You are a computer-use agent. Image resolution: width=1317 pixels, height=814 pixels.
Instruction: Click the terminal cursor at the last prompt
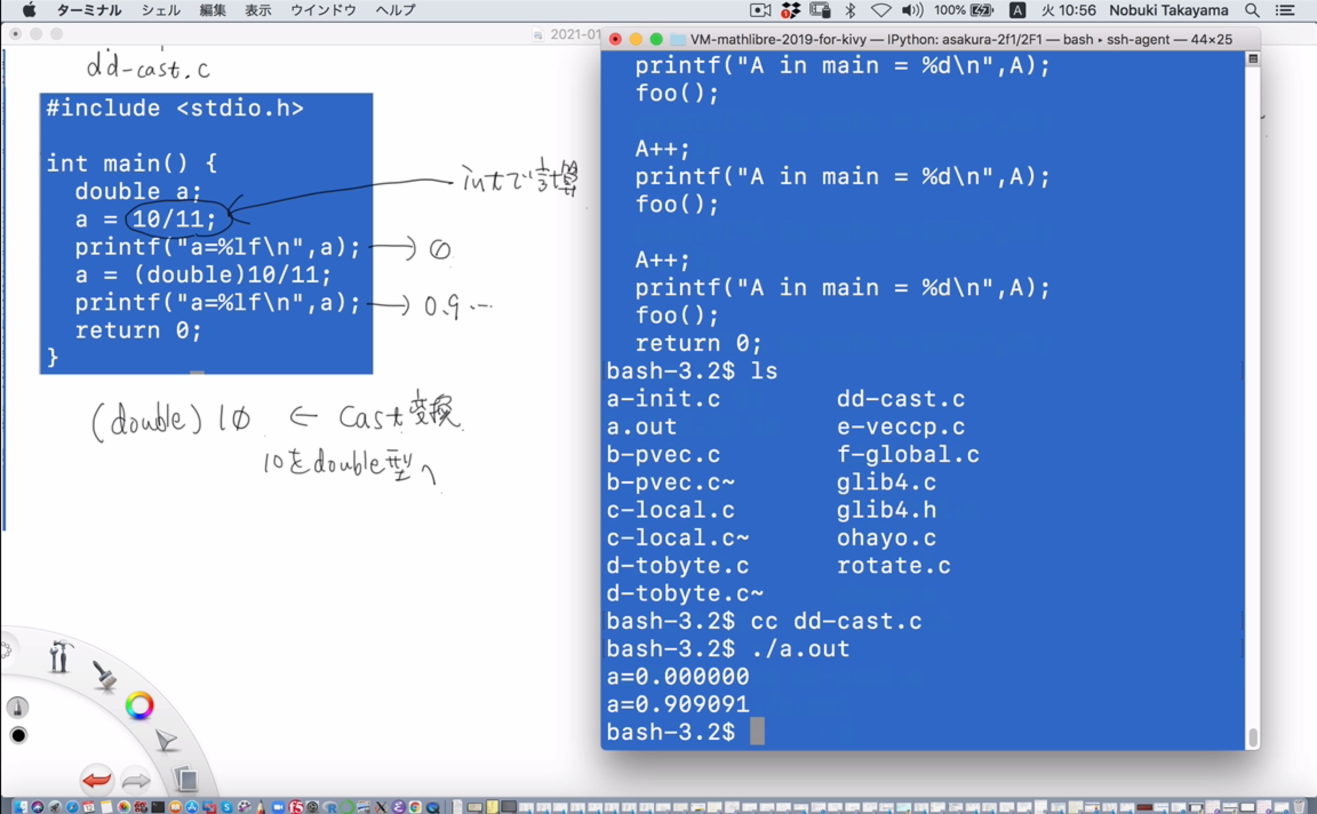click(757, 732)
